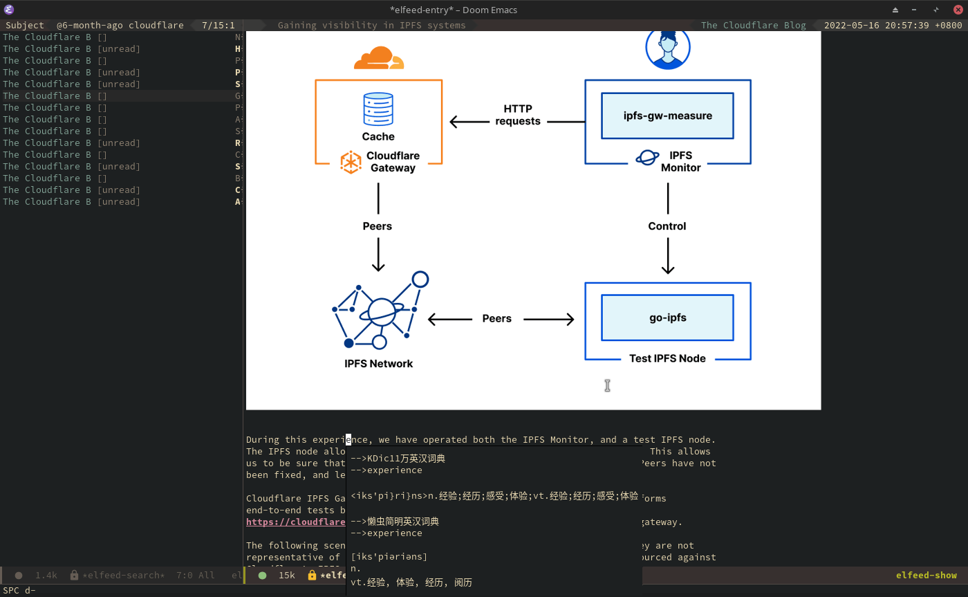Screen dimensions: 968x597
Task: Click the Subject header label
Action: tap(25, 26)
